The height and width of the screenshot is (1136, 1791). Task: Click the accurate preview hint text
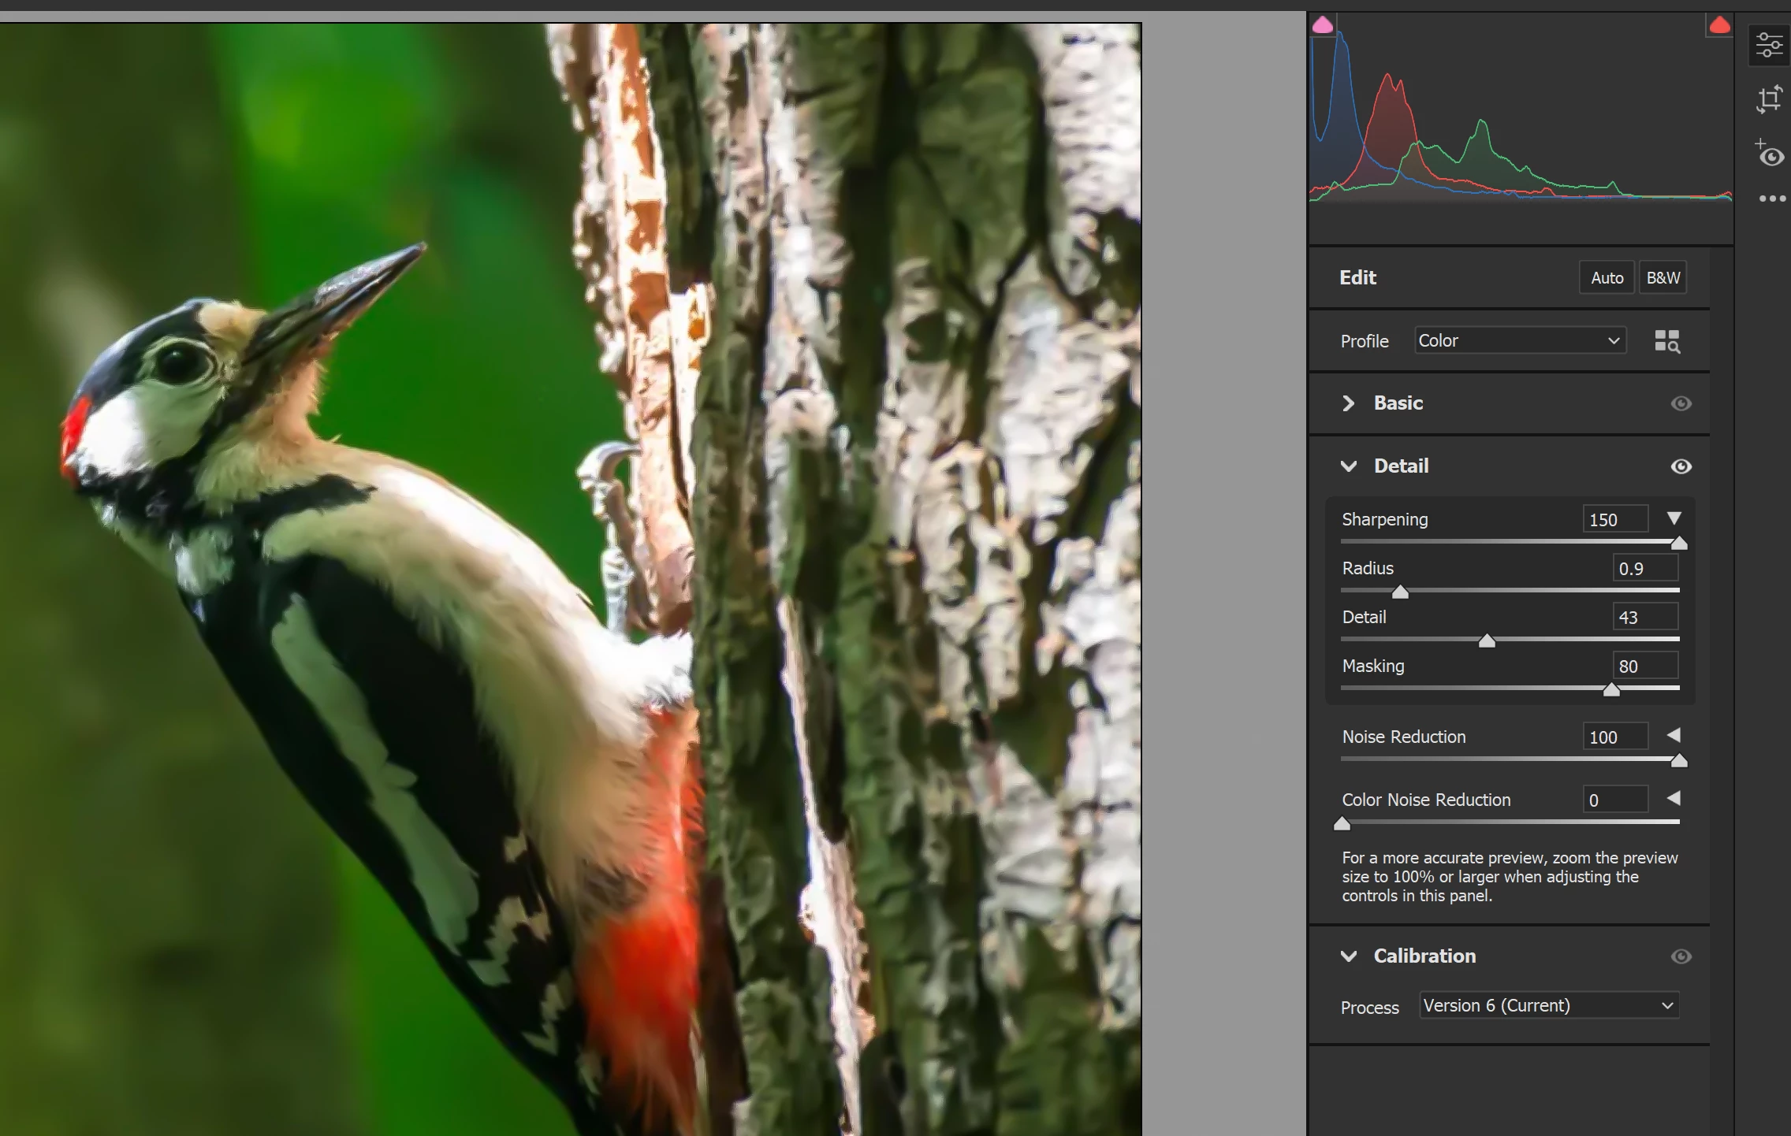click(1510, 877)
